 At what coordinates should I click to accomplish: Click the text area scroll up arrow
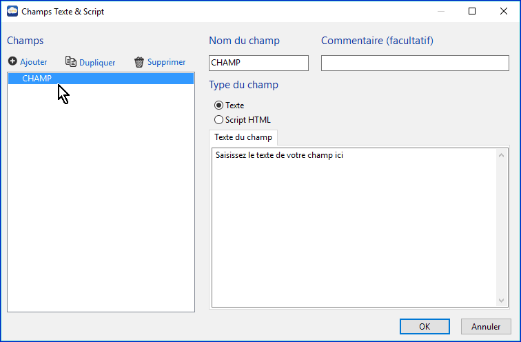[x=502, y=154]
